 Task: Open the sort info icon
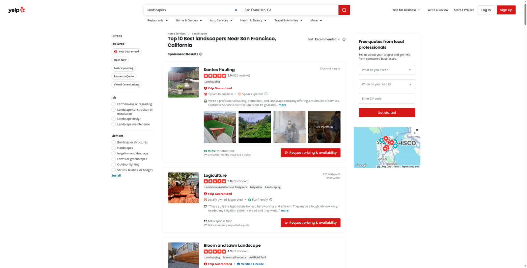click(x=344, y=39)
